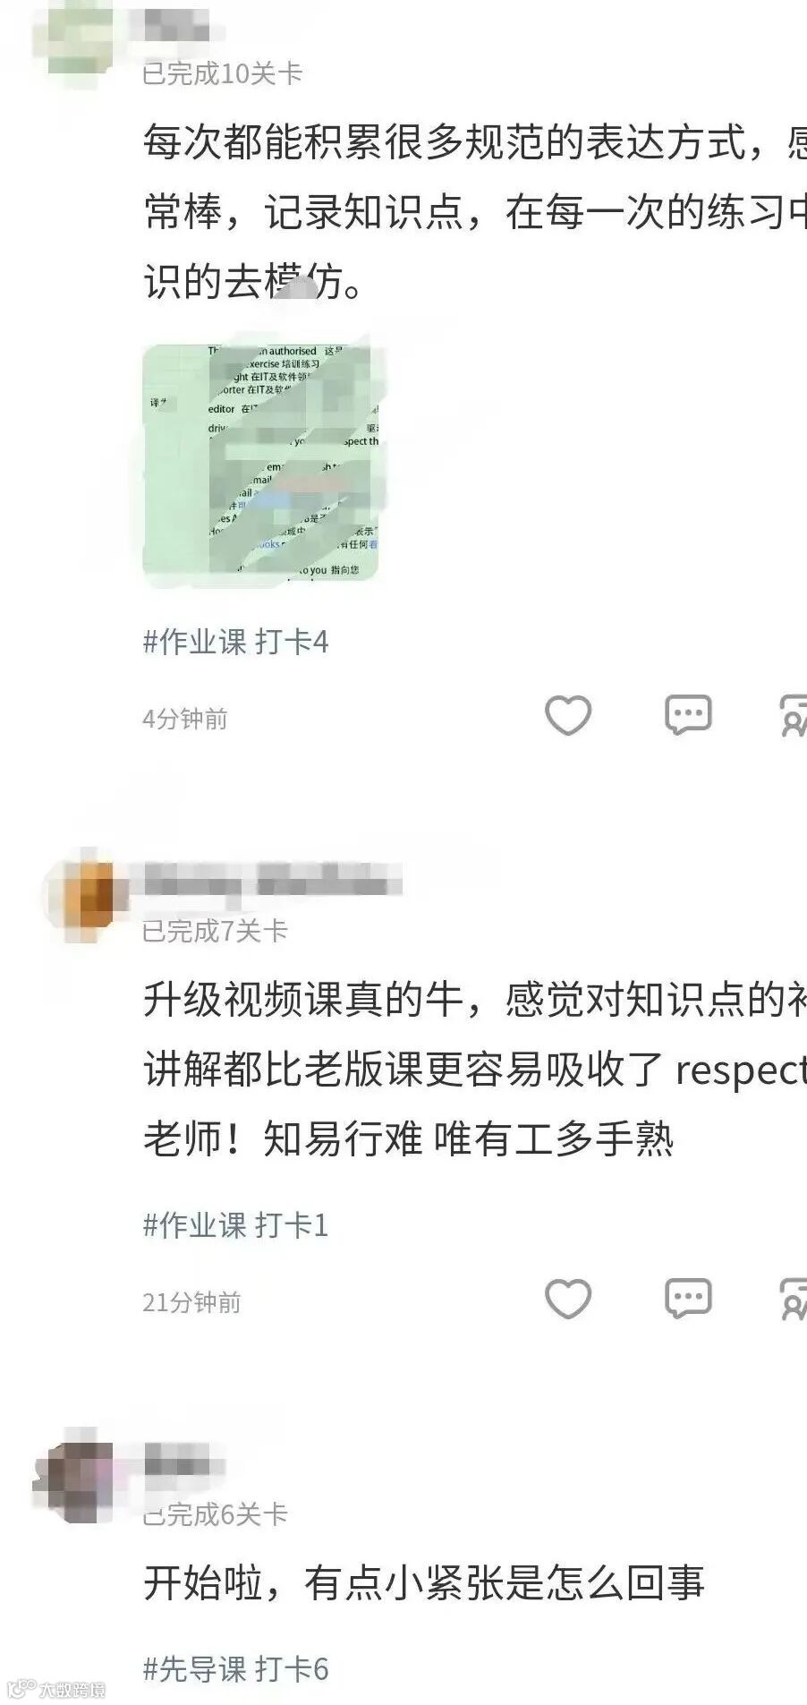Open the #作业课 打卡4 hashtag

(x=236, y=642)
